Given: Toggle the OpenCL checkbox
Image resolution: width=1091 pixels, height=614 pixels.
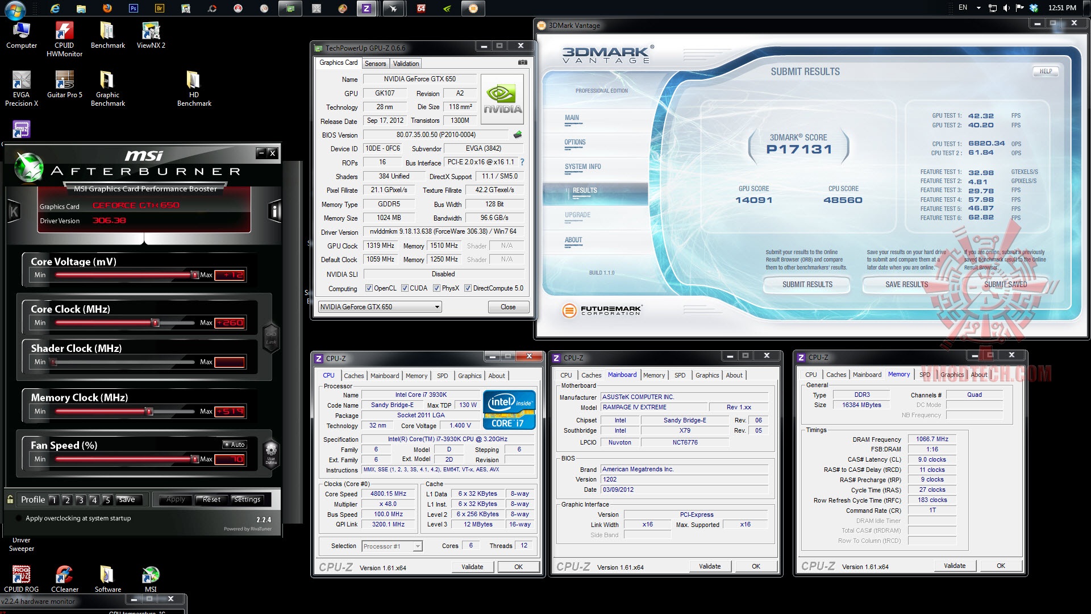Looking at the screenshot, I should click(x=369, y=288).
